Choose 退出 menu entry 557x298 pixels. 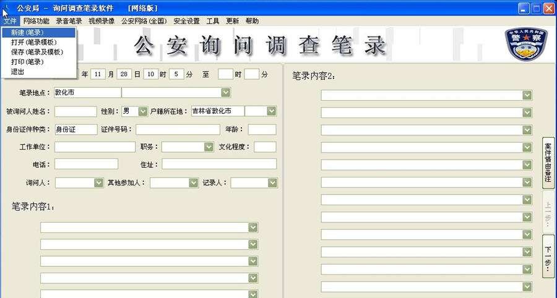[x=39, y=72]
